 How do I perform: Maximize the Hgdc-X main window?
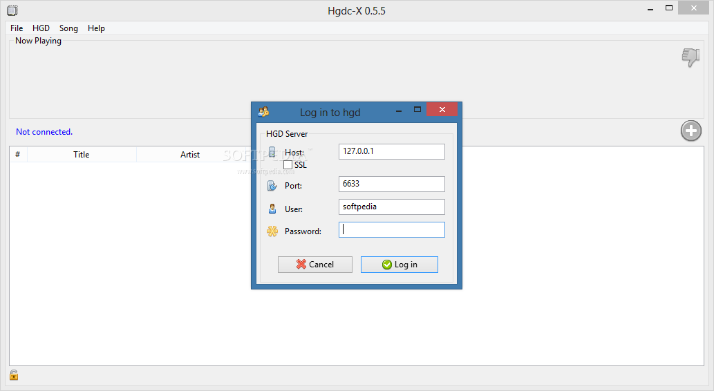(x=669, y=8)
